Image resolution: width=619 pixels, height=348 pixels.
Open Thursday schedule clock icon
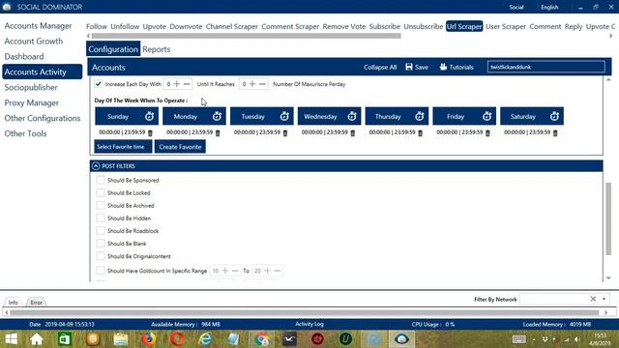point(419,116)
